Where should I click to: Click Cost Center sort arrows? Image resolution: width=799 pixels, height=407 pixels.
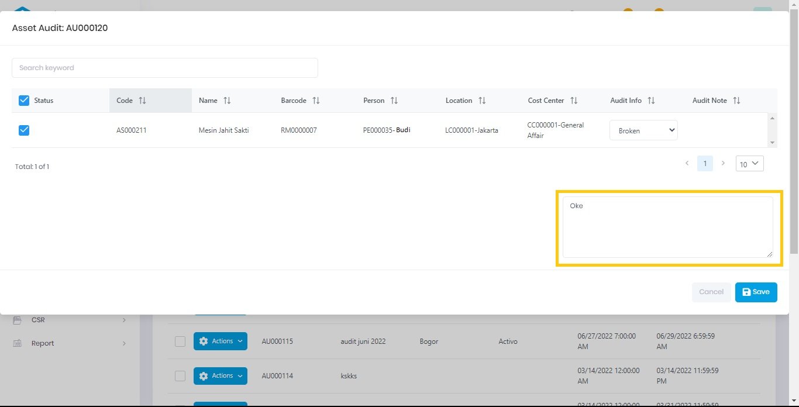tap(574, 101)
